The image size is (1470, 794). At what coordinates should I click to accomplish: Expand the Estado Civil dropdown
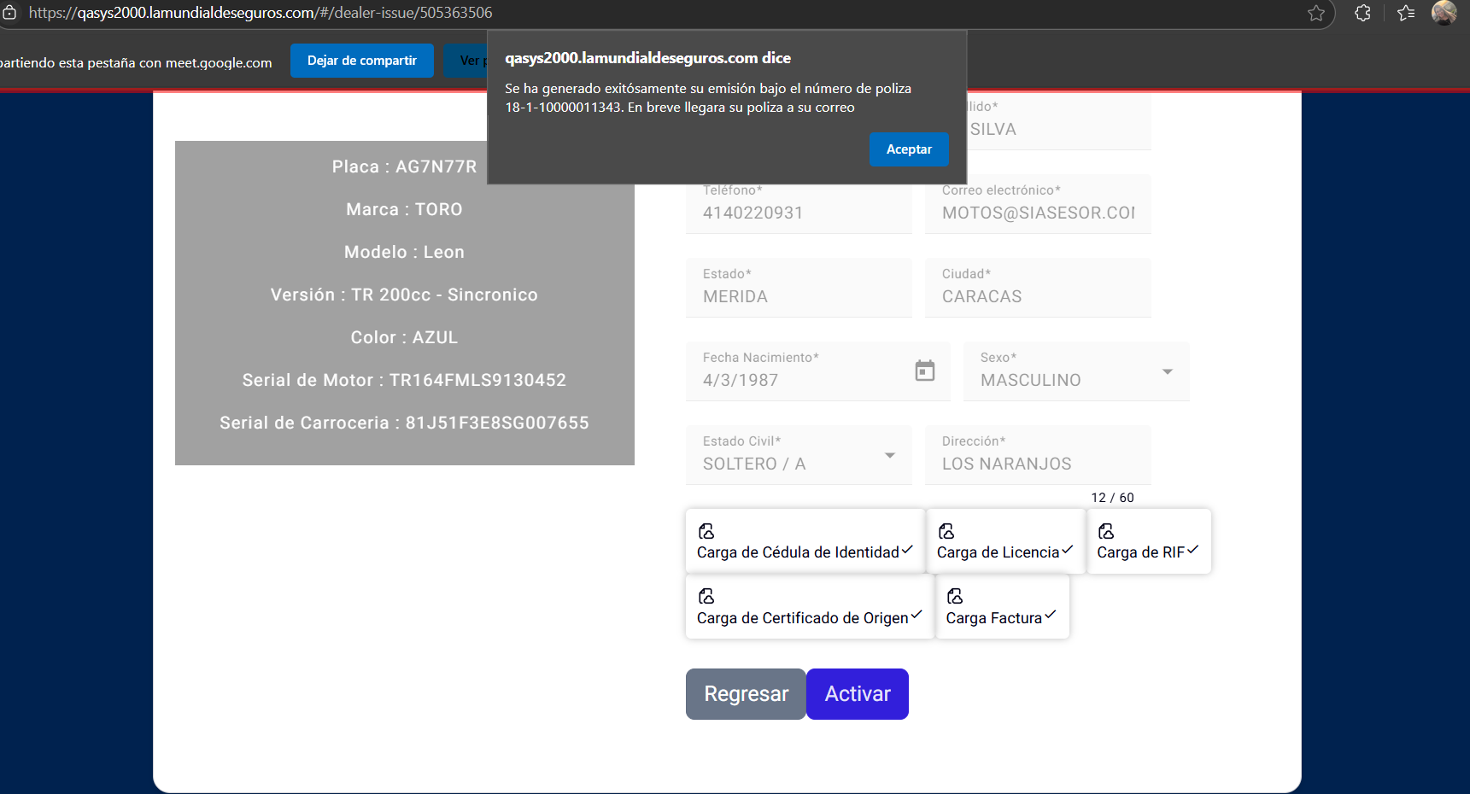click(889, 455)
